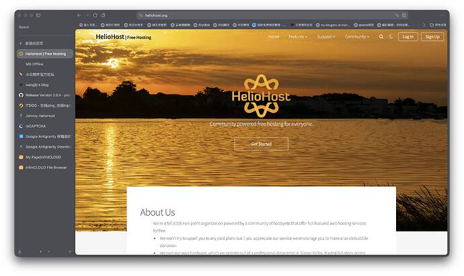
Task: Switch to wangb's blog tab
Action: tap(45, 85)
